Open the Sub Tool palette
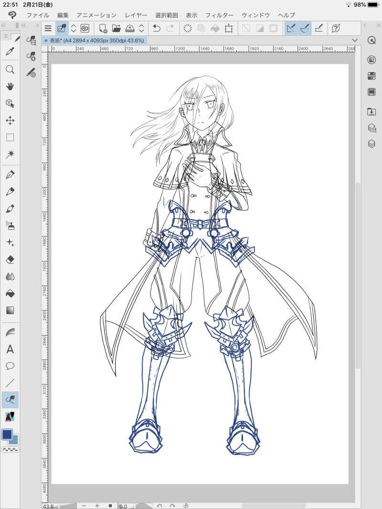Image resolution: width=382 pixels, height=509 pixels. tap(31, 41)
